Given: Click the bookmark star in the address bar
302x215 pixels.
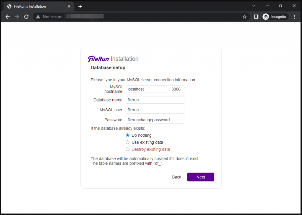Looking at the screenshot, I should pos(244,17).
